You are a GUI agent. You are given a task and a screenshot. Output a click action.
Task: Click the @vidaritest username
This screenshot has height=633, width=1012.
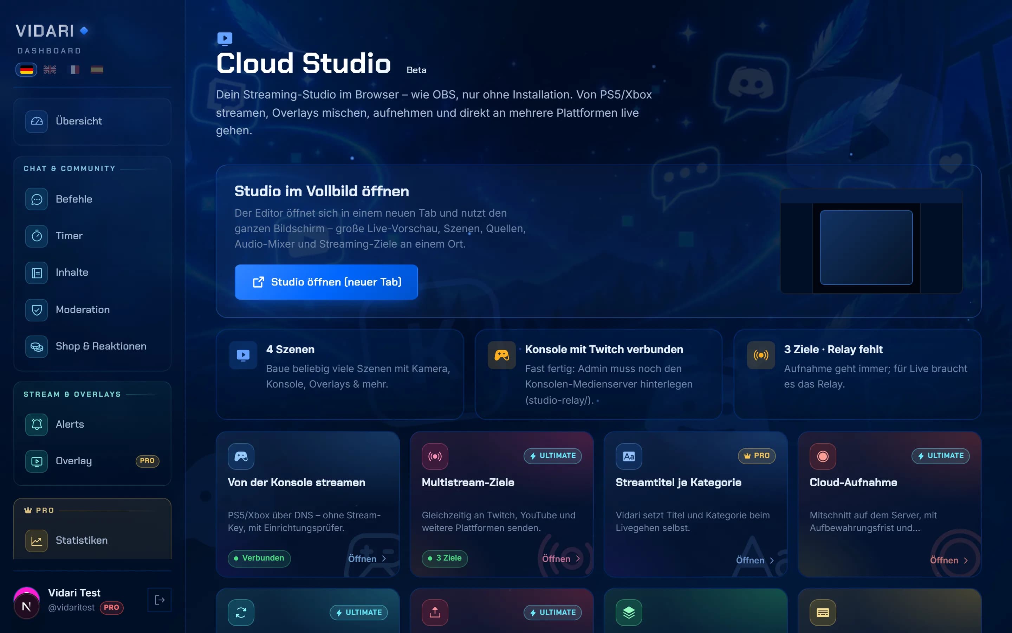[x=72, y=607]
